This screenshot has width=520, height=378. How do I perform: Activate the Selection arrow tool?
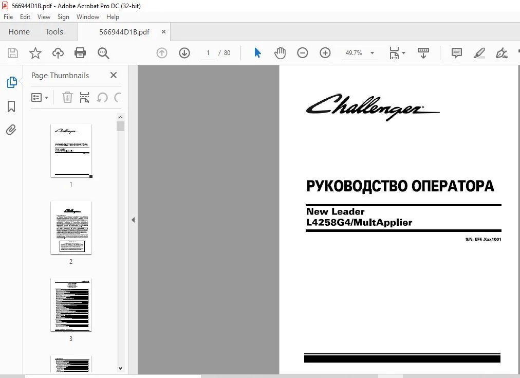(257, 53)
